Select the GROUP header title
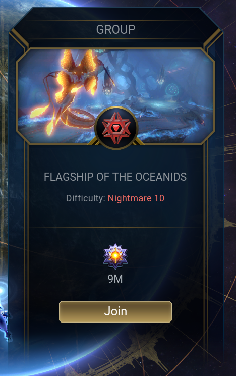236x376 pixels. 115,29
